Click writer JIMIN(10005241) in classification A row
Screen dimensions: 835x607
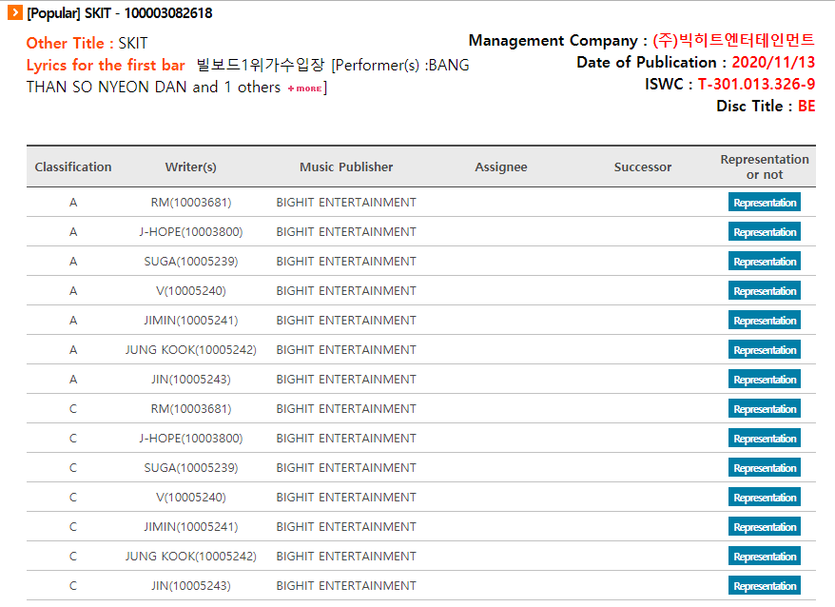tap(190, 321)
